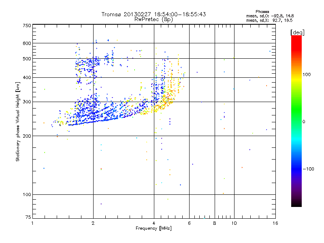
Task: Click the mean, sd,X: 92.7, 18.5 line
Action: 269,20
